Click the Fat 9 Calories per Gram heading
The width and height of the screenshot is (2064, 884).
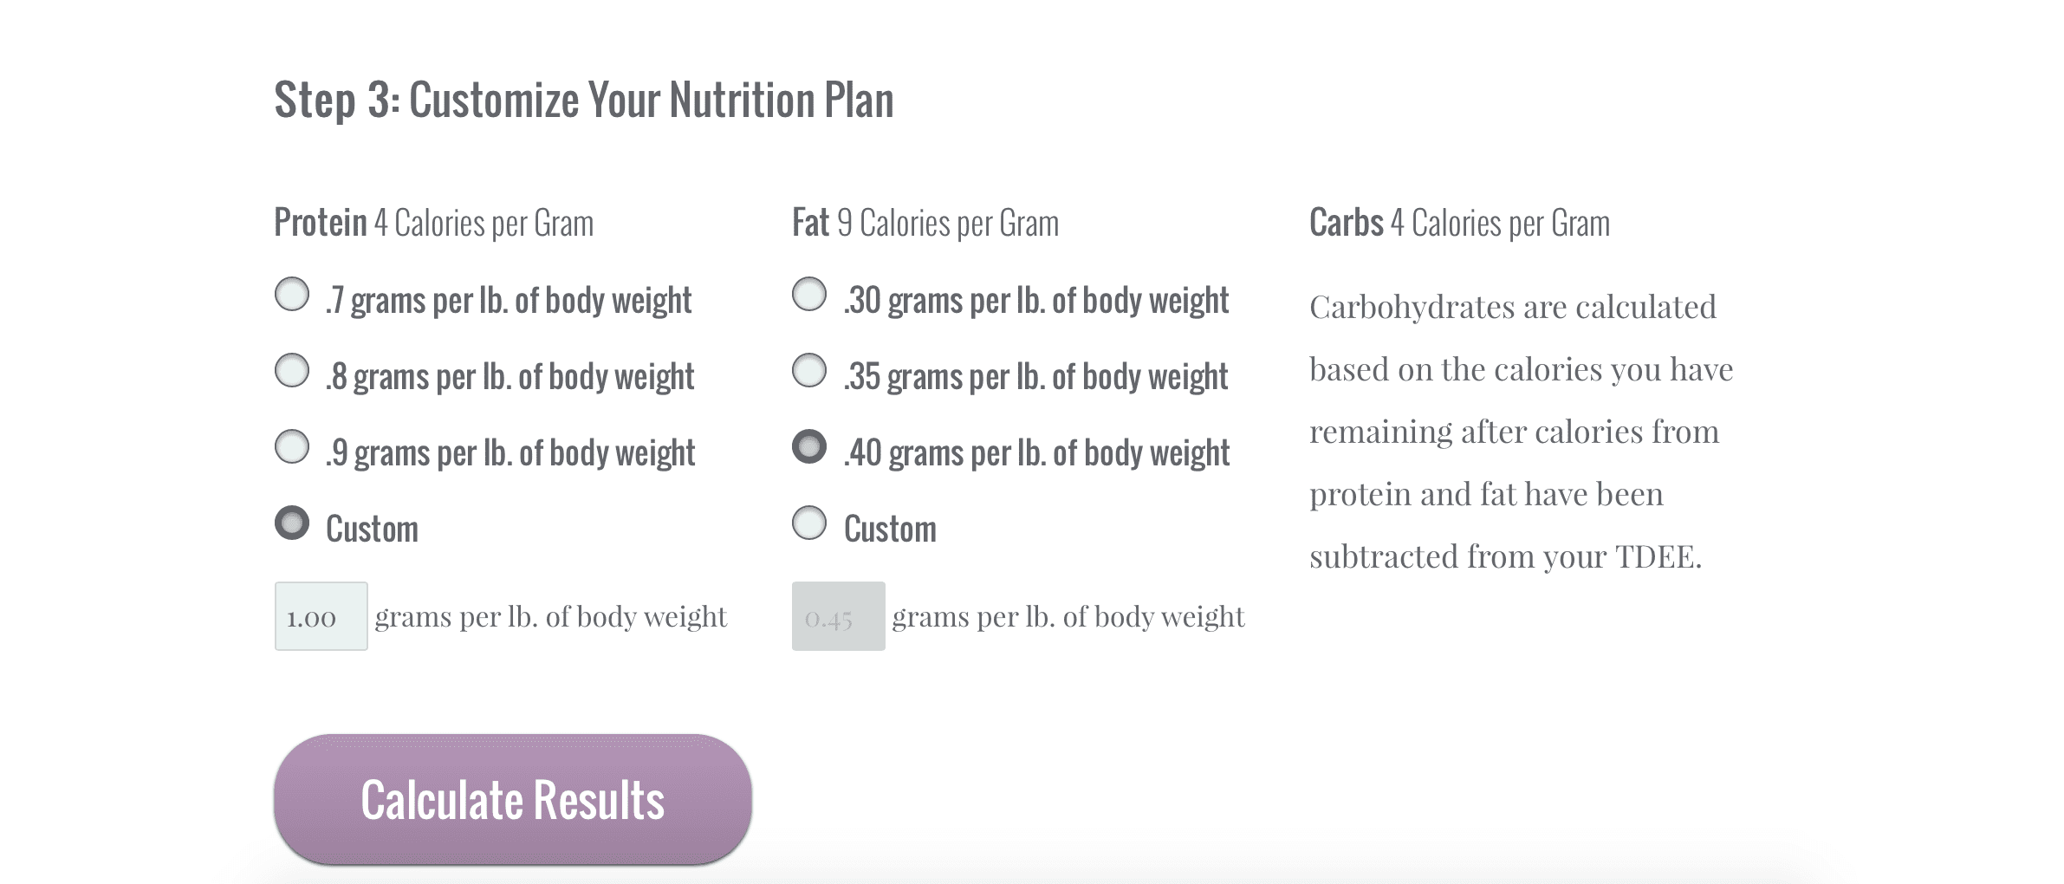925,223
